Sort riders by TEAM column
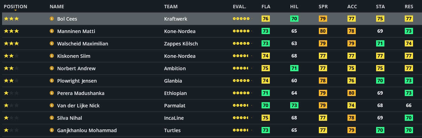 pos(171,7)
